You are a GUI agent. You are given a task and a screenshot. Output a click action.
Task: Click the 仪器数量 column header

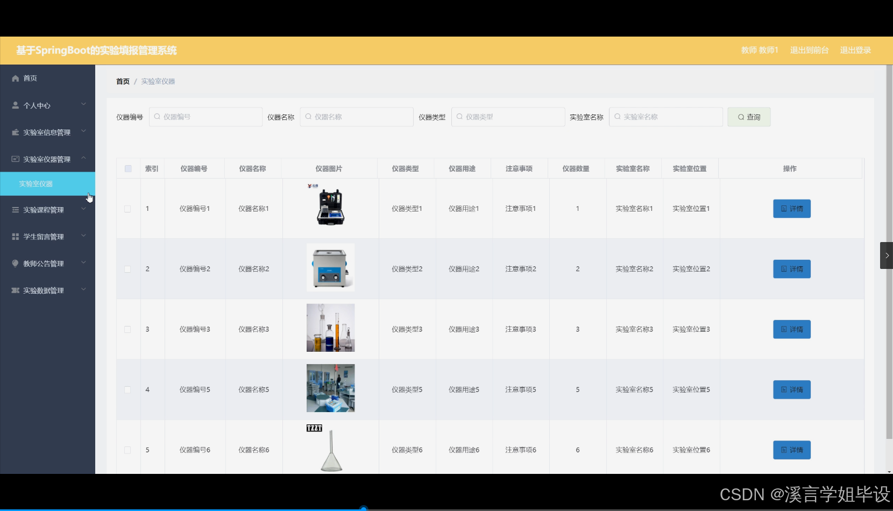click(576, 168)
